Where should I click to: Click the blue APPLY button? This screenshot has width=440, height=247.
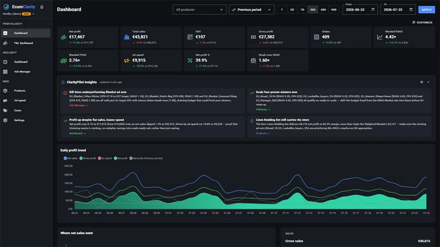[427, 9]
